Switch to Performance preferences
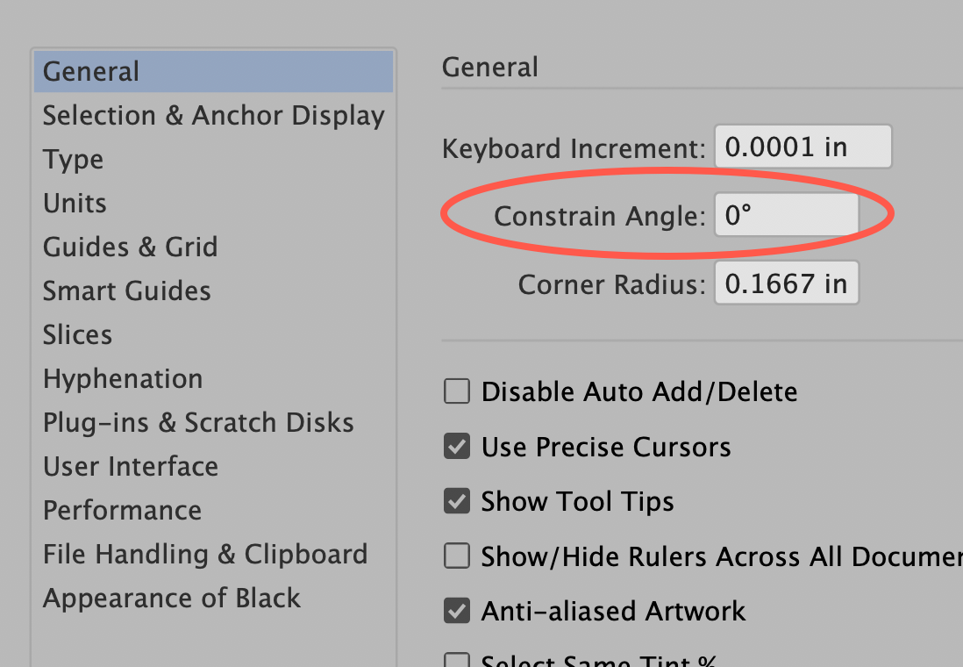963x667 pixels. click(122, 510)
